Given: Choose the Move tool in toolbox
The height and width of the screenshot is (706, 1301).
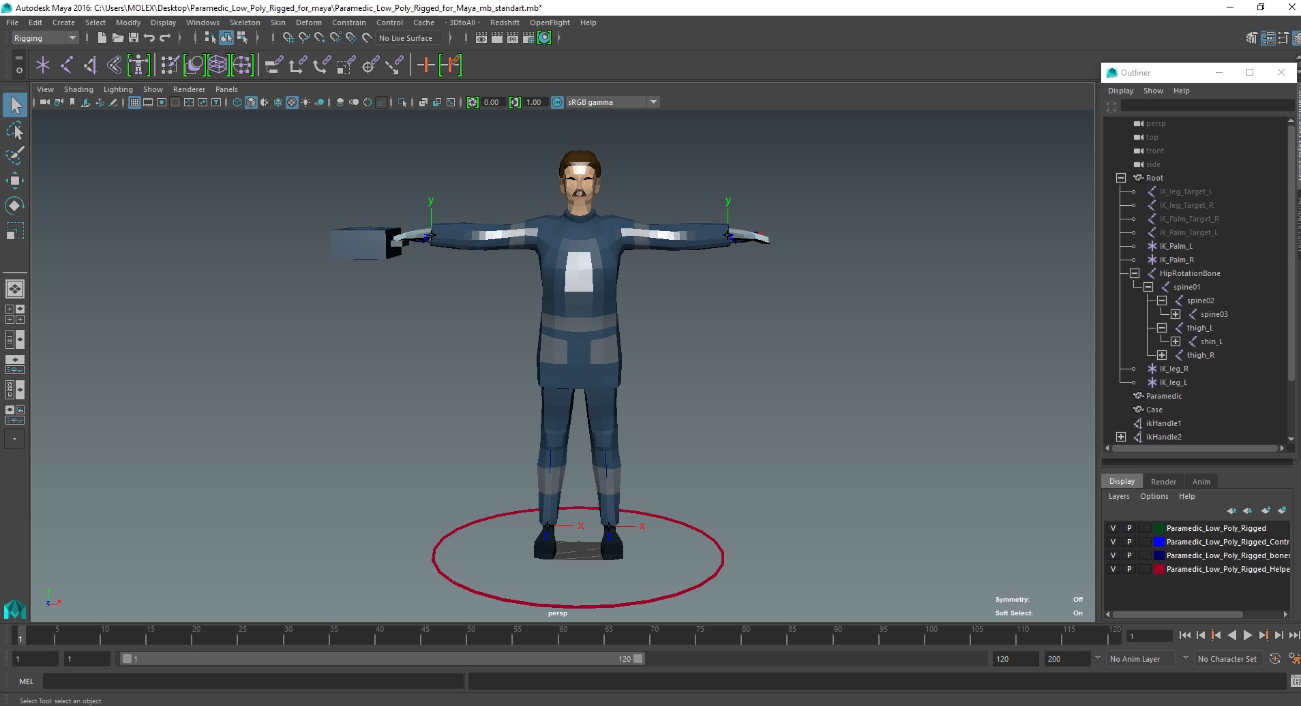Looking at the screenshot, I should pos(15,180).
